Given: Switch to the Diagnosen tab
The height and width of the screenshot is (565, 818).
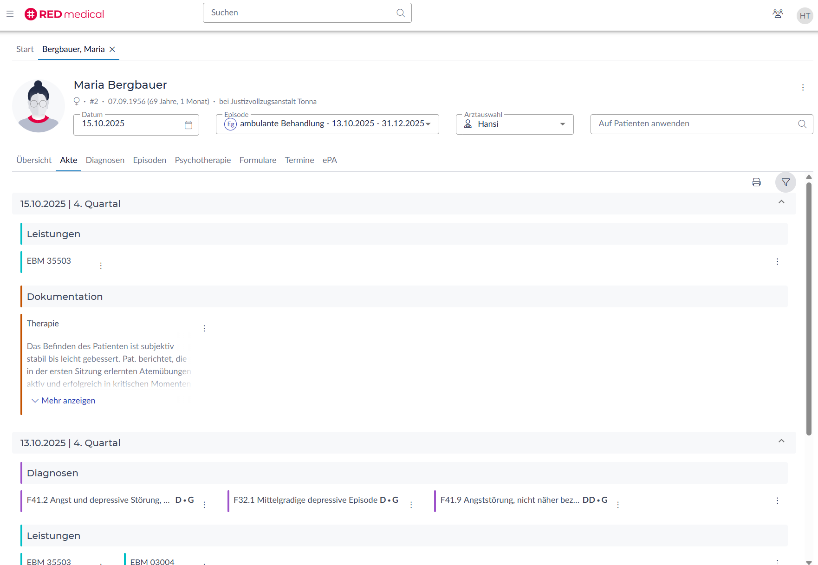Looking at the screenshot, I should pos(105,160).
